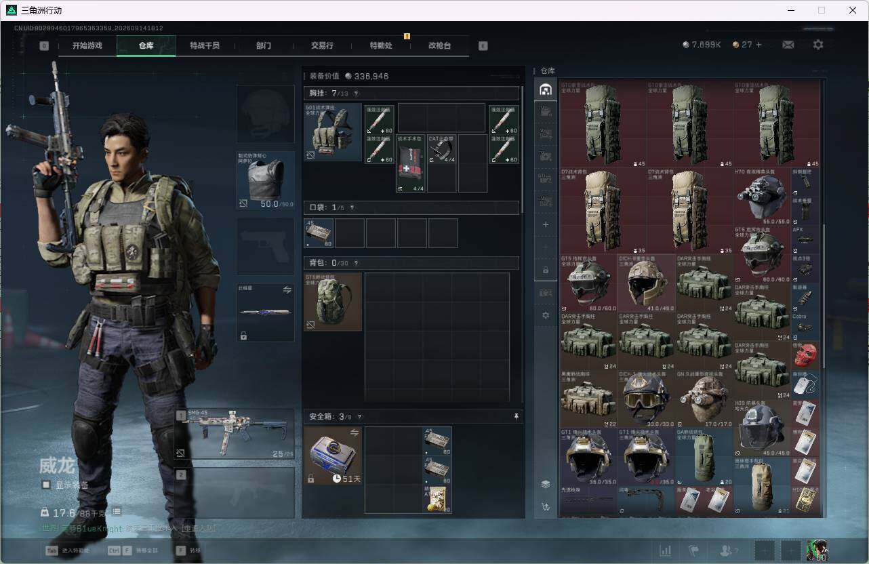
Task: Click the help icon next to 背包
Action: [x=356, y=263]
